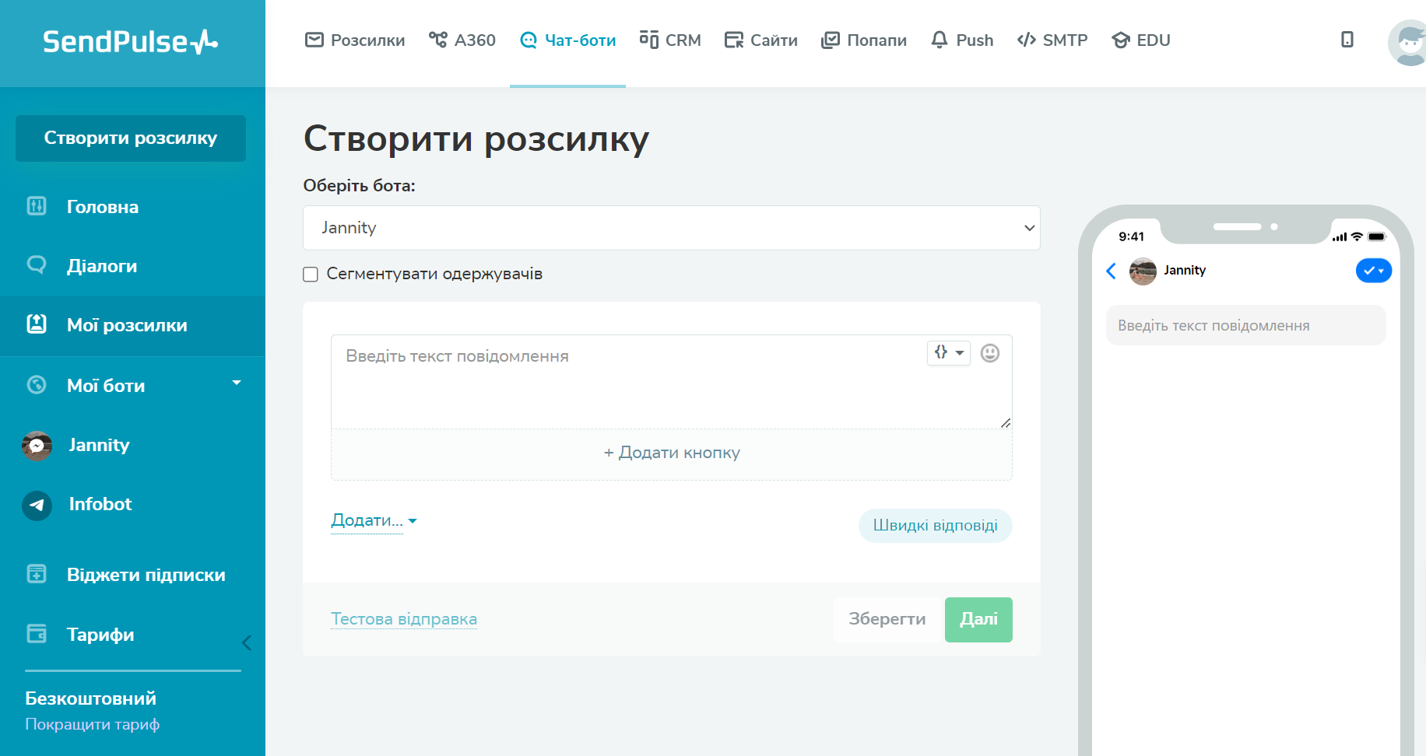1426x756 pixels.
Task: Open the bot selection dropdown Jannity
Action: pyautogui.click(x=671, y=228)
